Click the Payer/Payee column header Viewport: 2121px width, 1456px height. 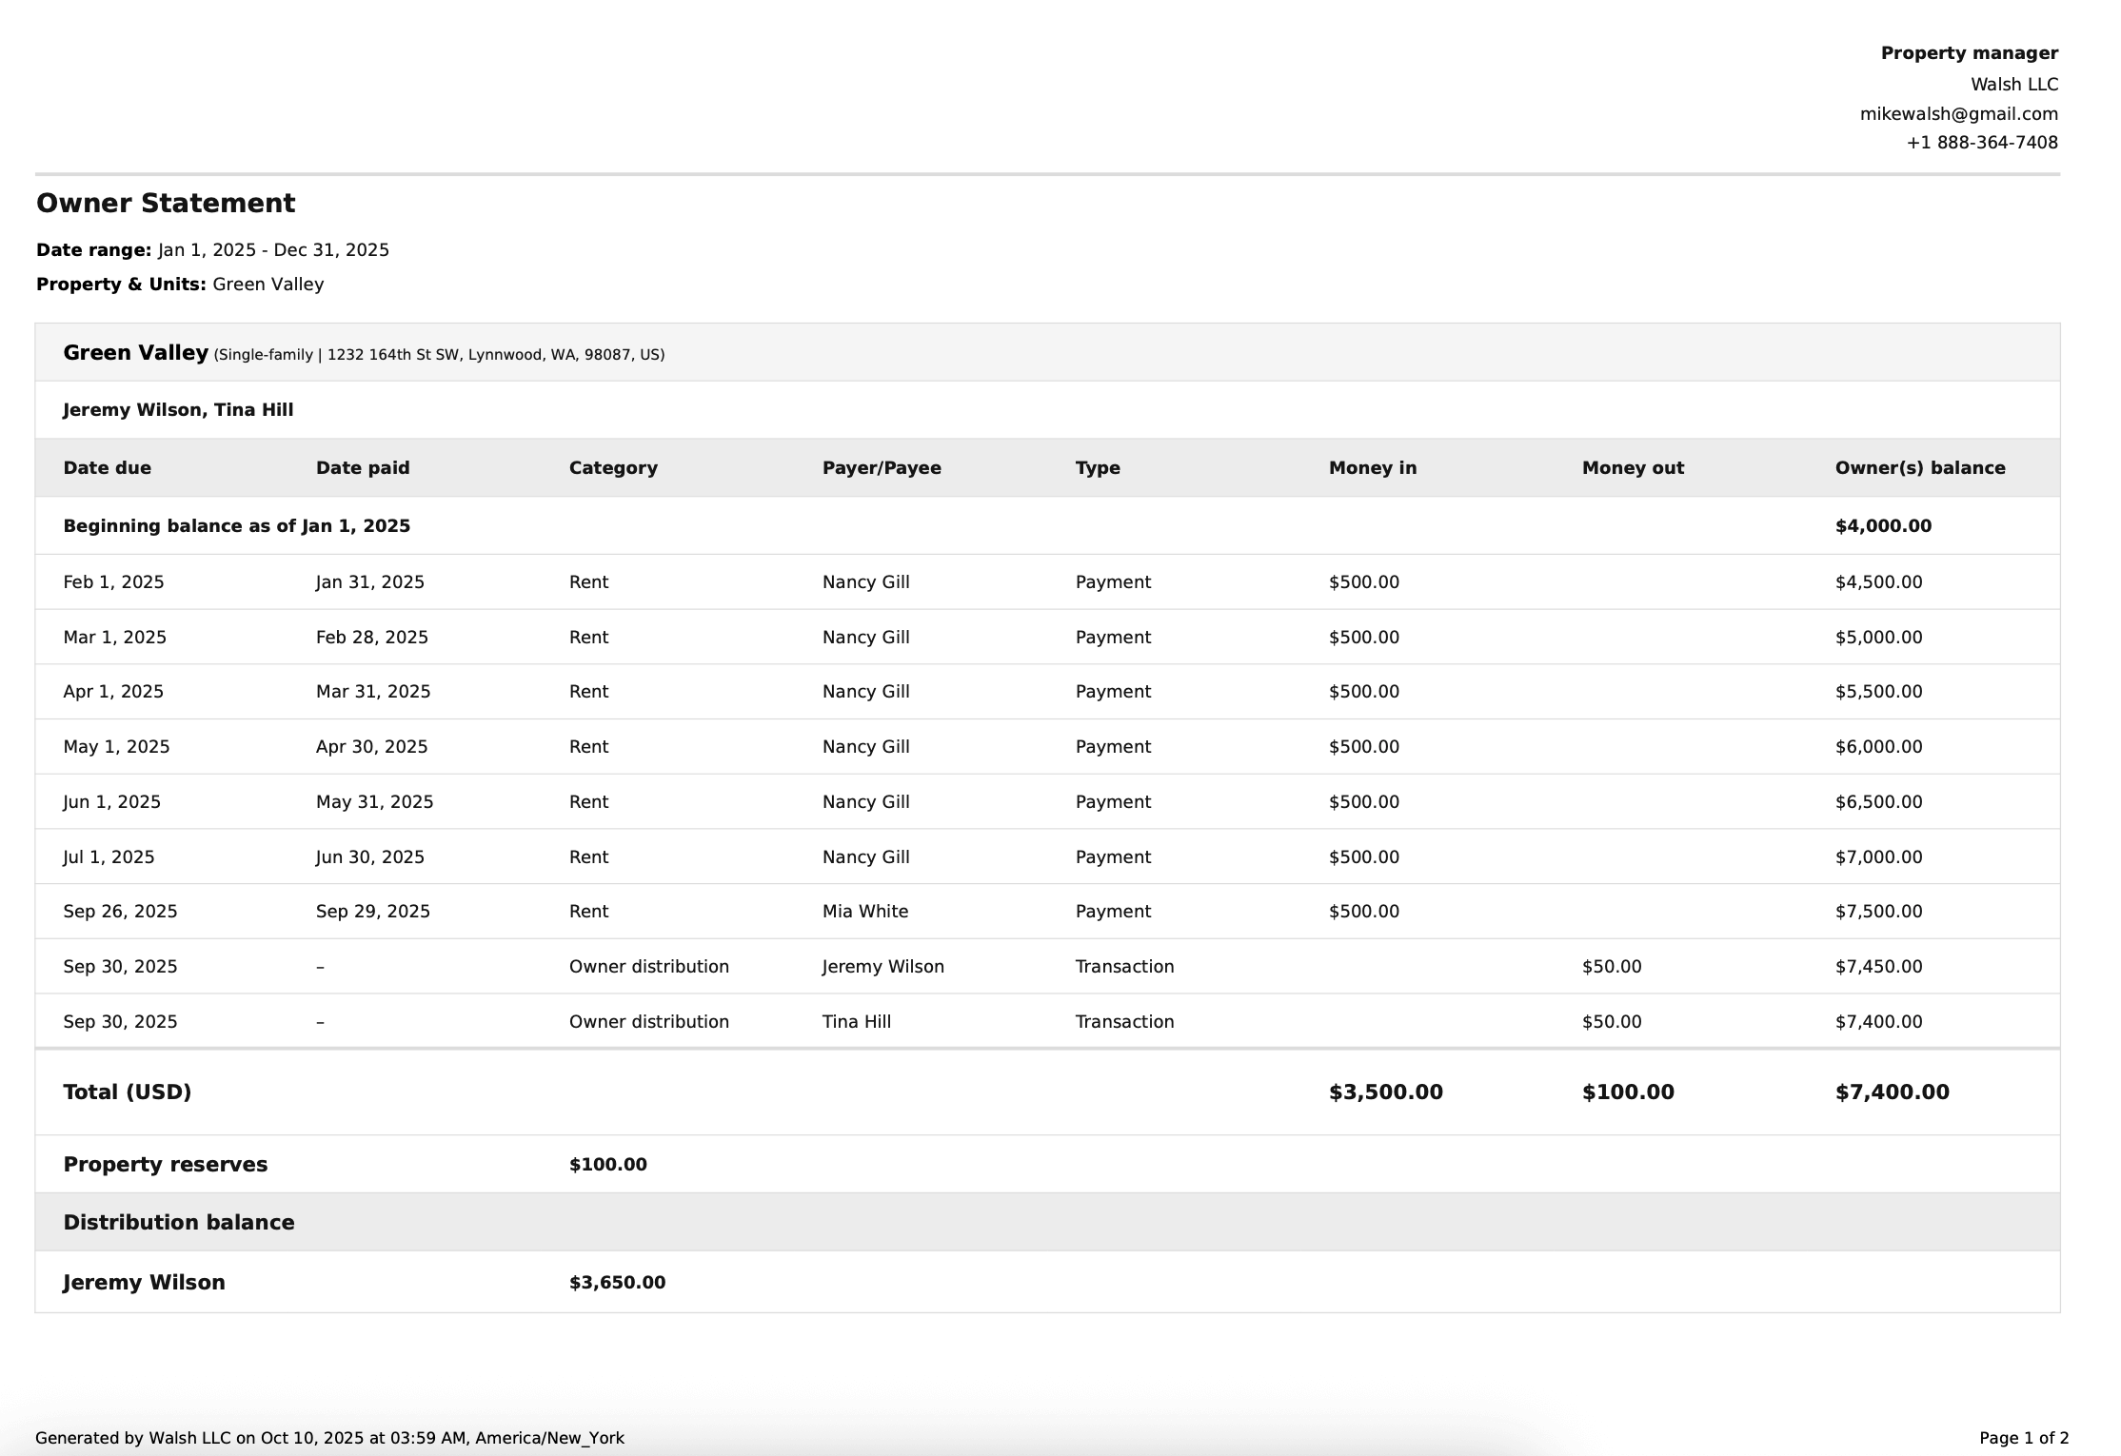point(881,468)
